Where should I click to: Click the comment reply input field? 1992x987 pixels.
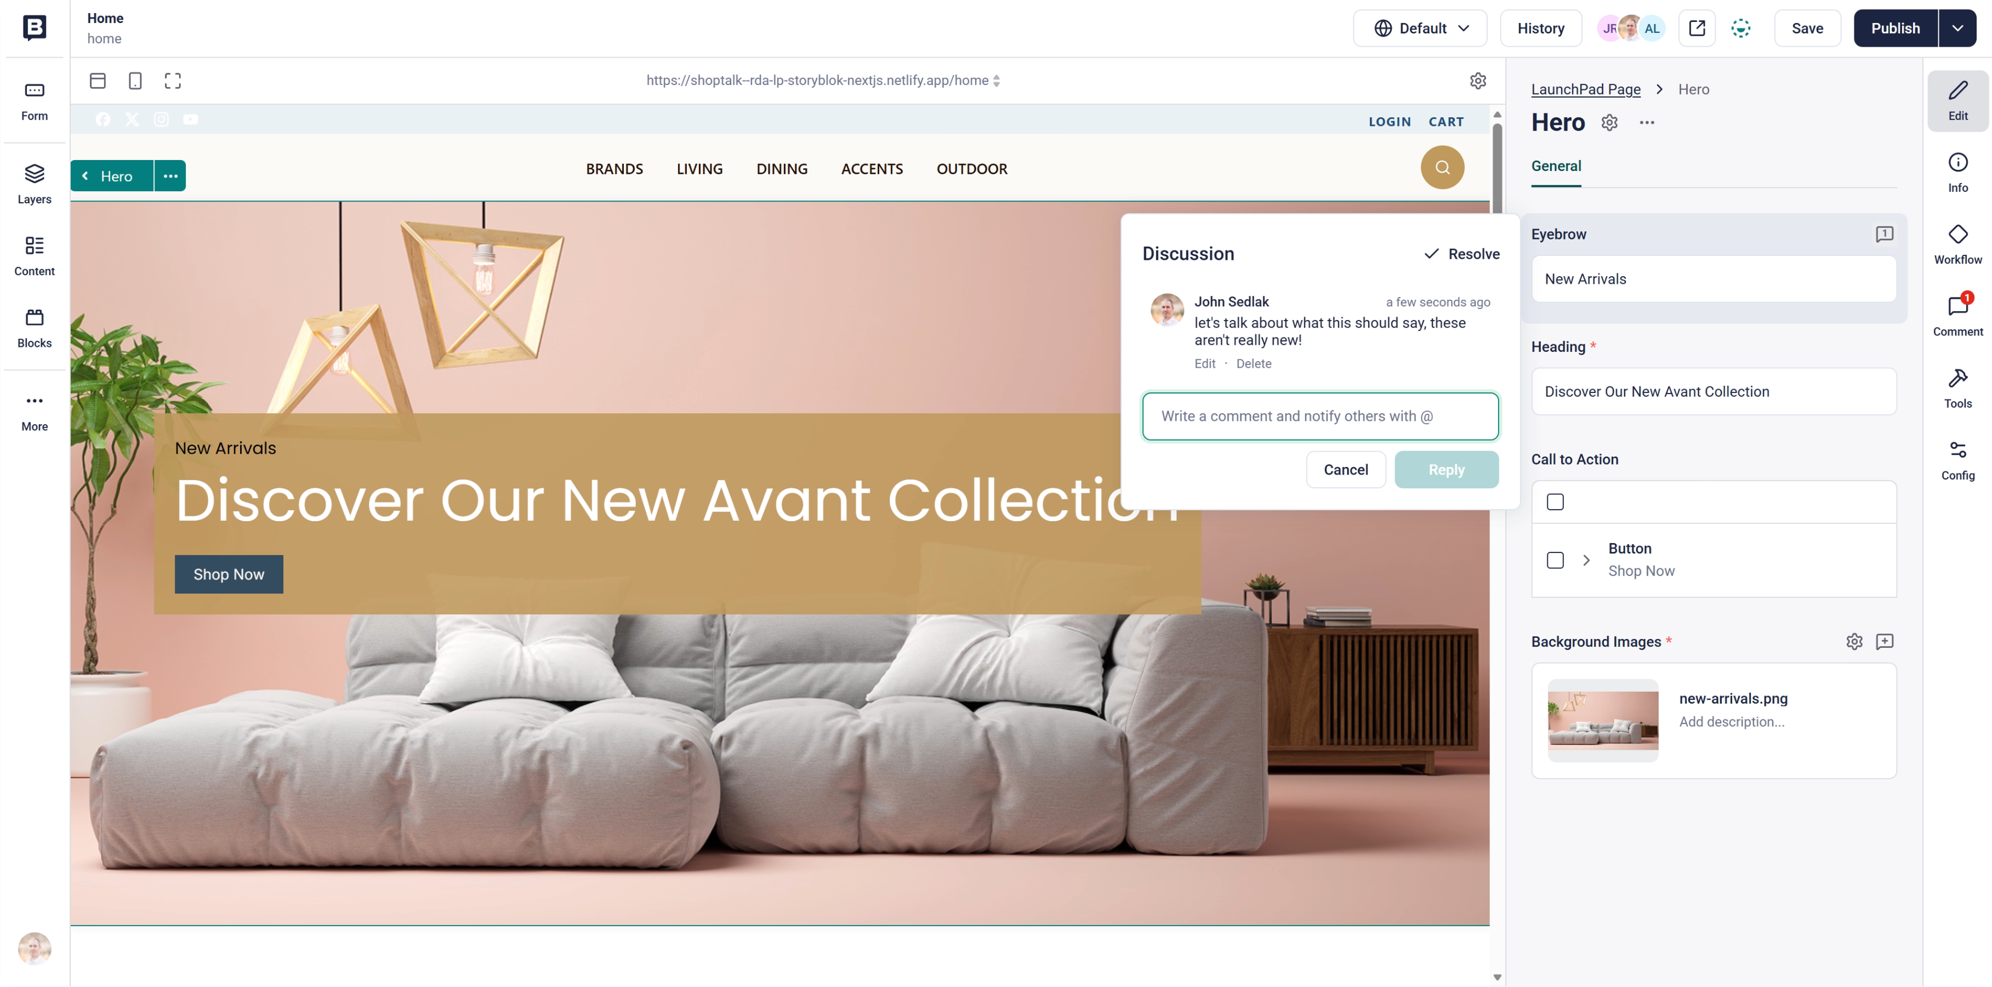click(1319, 416)
